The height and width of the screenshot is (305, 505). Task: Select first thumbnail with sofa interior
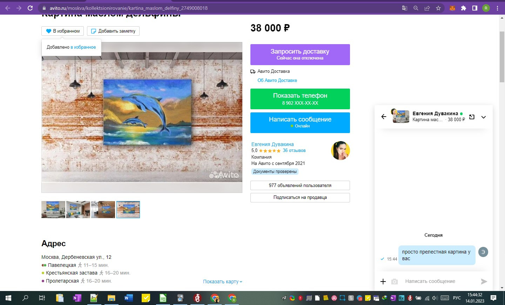[x=53, y=209]
